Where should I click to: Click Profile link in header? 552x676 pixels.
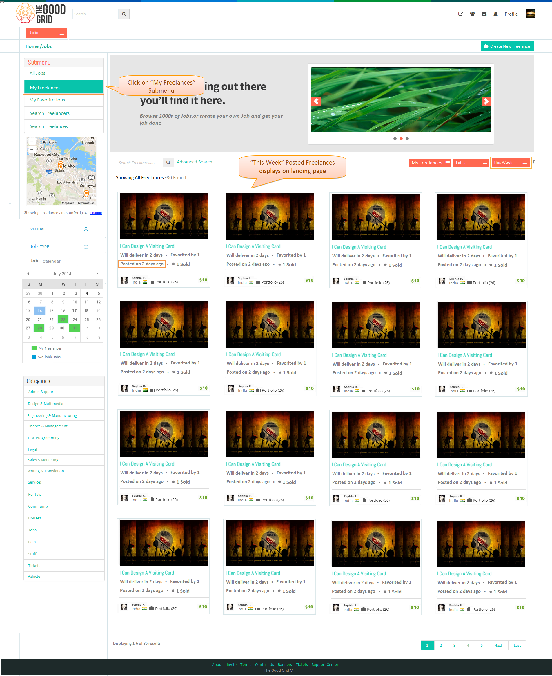point(511,14)
